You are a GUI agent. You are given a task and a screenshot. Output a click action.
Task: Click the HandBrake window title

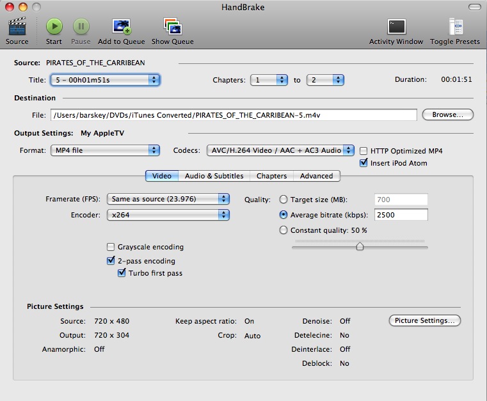pos(243,8)
